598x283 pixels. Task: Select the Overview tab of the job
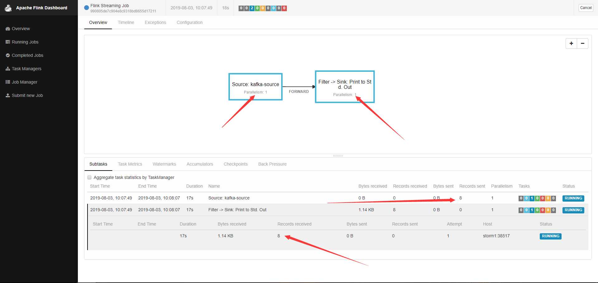coord(98,22)
